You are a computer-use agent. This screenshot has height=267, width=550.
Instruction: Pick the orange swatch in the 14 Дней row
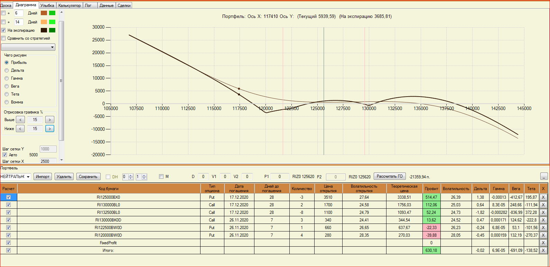pyautogui.click(x=44, y=22)
